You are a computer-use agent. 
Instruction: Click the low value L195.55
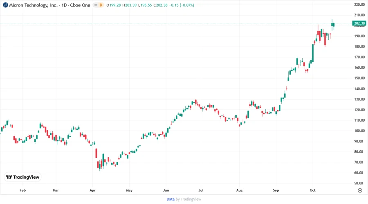[x=145, y=5]
